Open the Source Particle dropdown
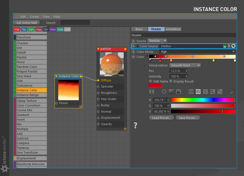 [157, 40]
